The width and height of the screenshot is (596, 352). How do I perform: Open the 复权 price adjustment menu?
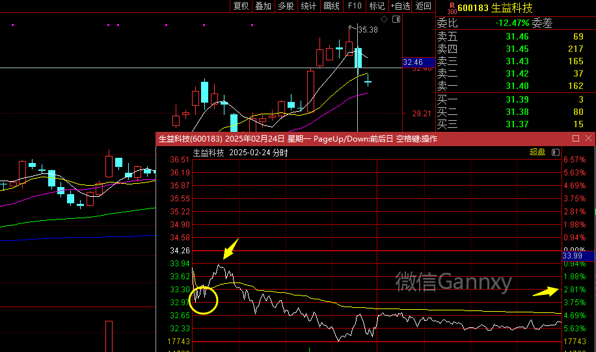[x=241, y=6]
